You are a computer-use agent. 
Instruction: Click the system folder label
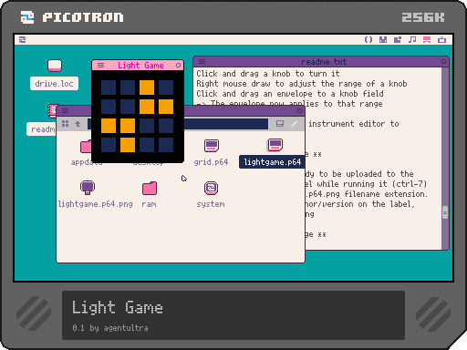(x=211, y=204)
